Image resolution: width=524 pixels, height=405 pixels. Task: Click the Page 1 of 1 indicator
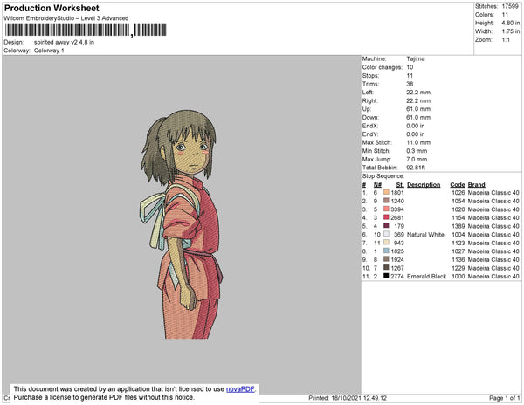[501, 398]
